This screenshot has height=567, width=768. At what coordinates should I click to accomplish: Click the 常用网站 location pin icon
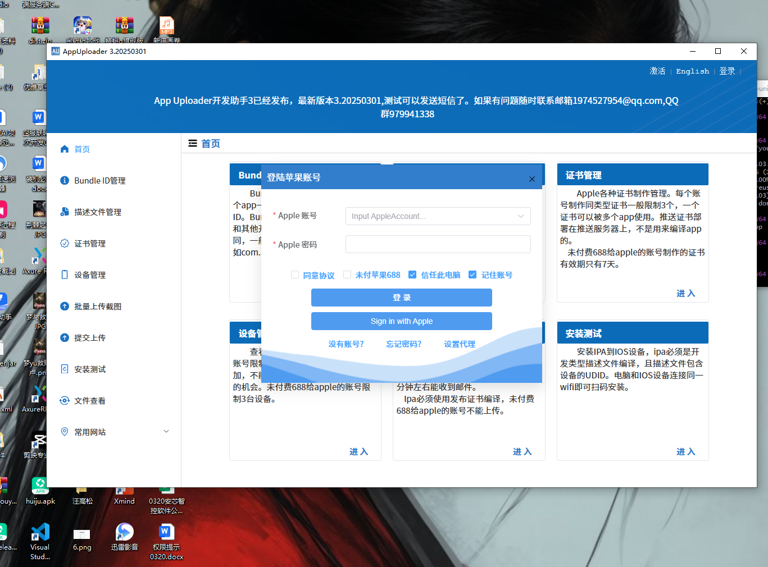point(65,432)
